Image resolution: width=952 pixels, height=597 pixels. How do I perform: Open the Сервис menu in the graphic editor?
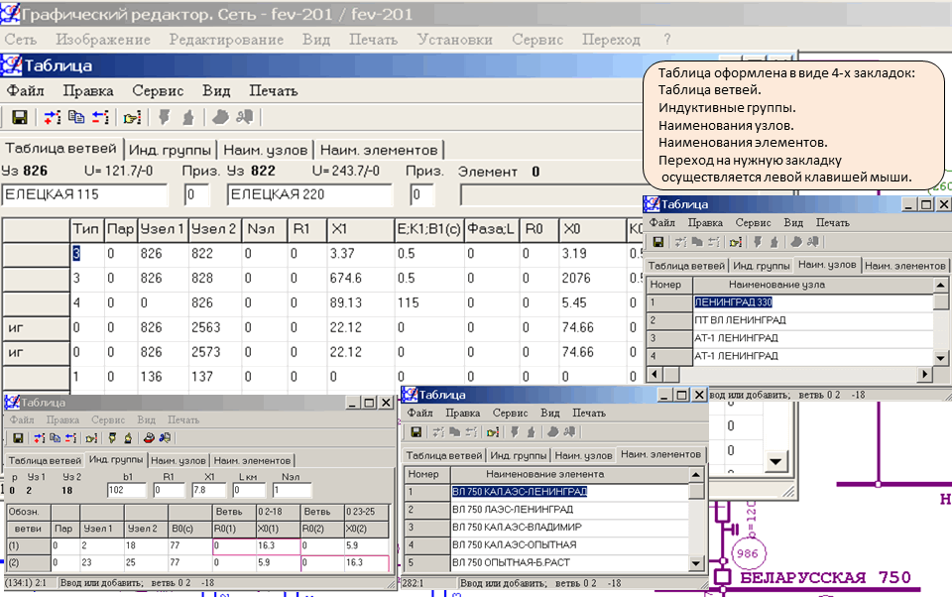pos(537,40)
